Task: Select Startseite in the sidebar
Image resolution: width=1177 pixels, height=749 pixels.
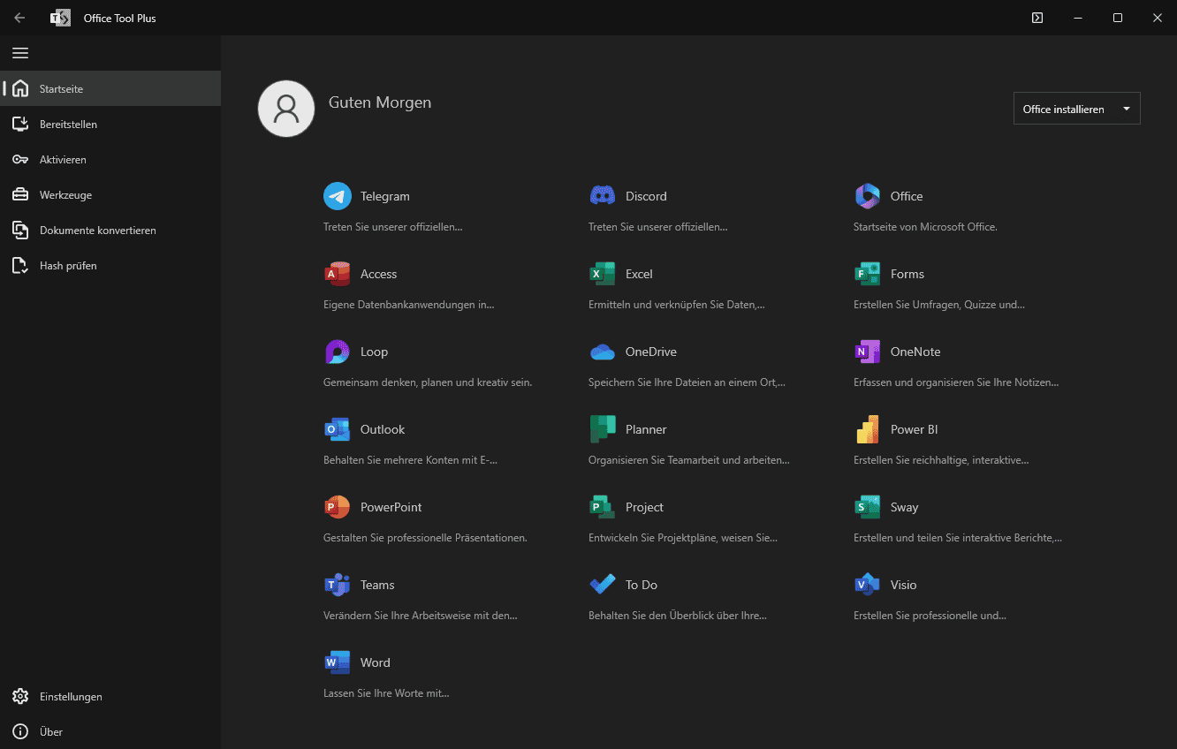Action: (110, 88)
